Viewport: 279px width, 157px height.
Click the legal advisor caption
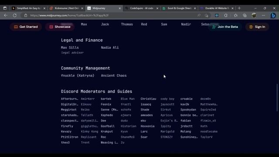(72, 53)
